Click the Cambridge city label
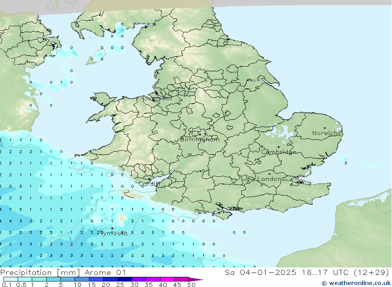This screenshot has width=392, height=287. click(278, 152)
